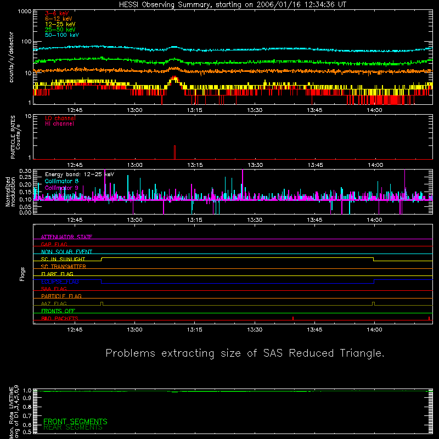439x439 pixels.
Task: Click the FLARE FLAG label
Action: click(57, 274)
